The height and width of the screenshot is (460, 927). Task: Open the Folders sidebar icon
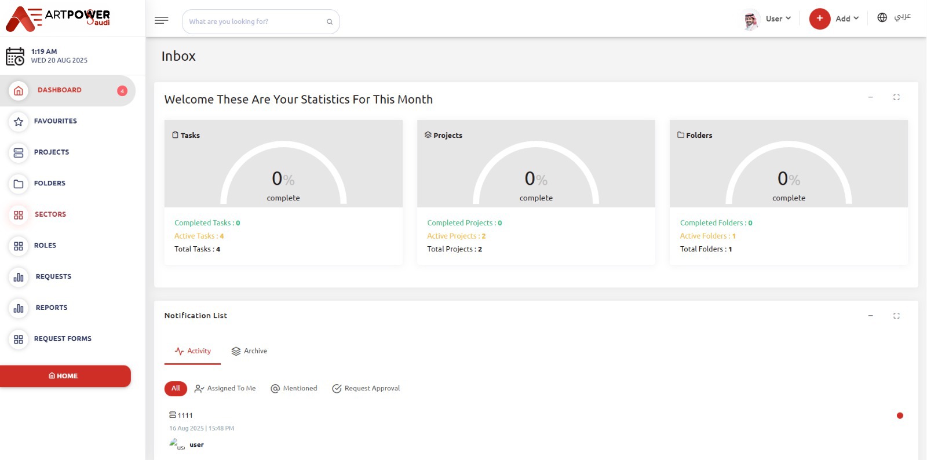(19, 184)
